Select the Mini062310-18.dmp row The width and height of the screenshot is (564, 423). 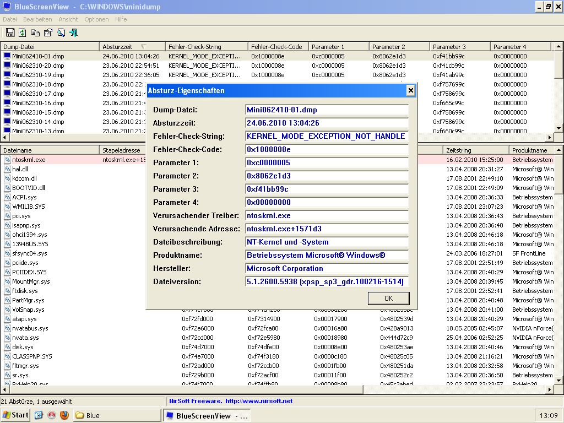click(38, 84)
